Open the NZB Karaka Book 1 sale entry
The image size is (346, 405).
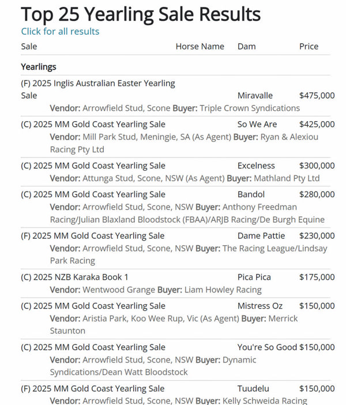pos(75,277)
